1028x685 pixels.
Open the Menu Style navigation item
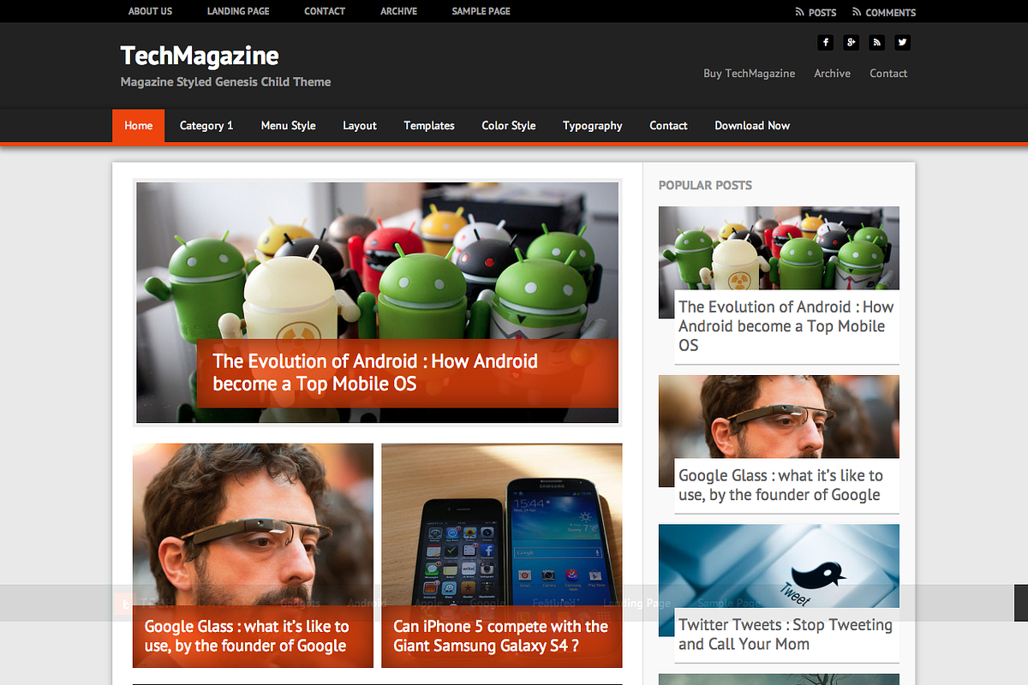[x=288, y=126]
